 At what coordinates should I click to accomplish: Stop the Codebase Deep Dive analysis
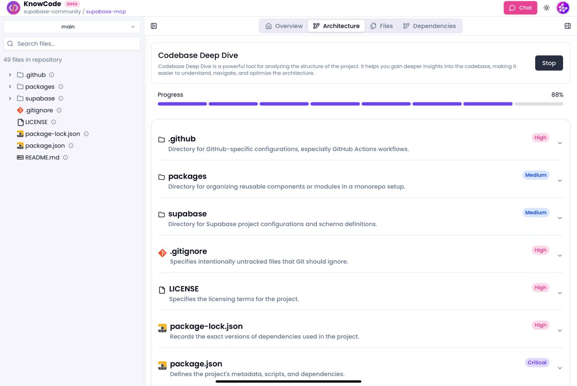(x=549, y=63)
